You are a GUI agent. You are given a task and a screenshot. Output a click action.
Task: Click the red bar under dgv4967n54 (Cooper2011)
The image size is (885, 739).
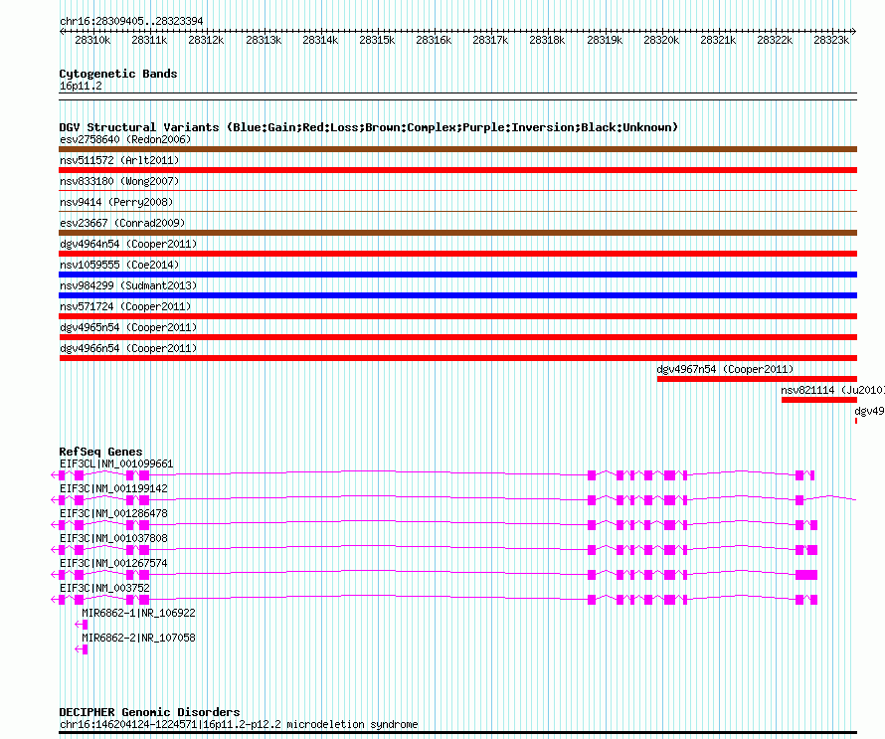click(757, 379)
